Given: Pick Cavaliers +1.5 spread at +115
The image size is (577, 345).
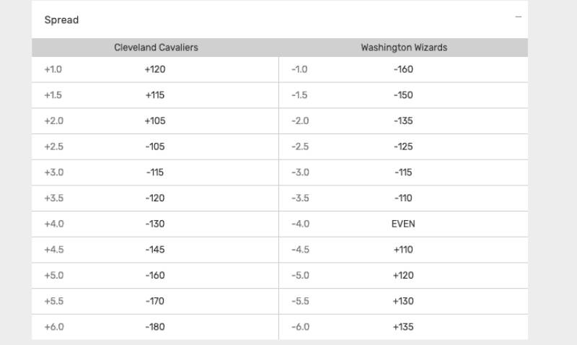Looking at the screenshot, I should [155, 95].
